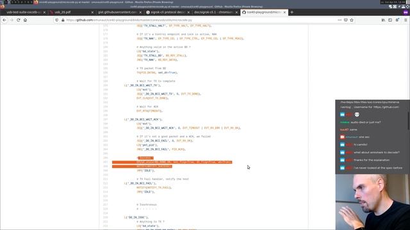Click the comment '# Anything to TX ?'
410x230 pixels.
pyautogui.click(x=151, y=222)
